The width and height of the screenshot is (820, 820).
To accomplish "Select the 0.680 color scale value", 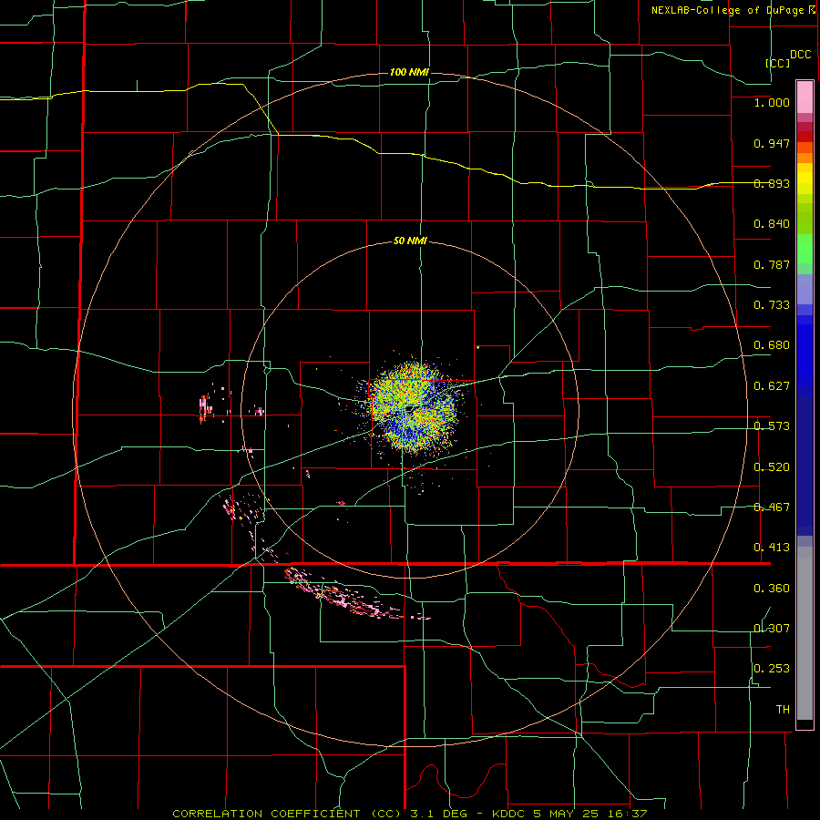I will coord(772,345).
